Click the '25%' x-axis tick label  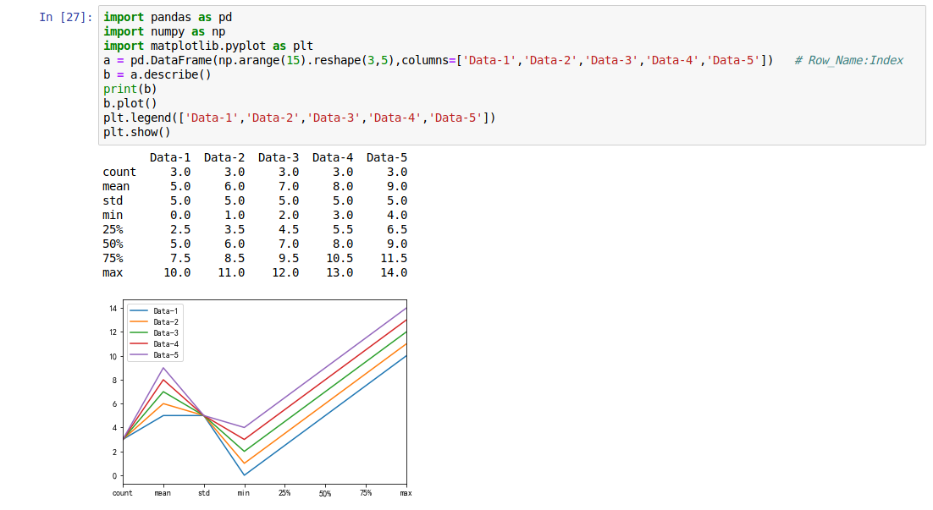click(x=284, y=493)
